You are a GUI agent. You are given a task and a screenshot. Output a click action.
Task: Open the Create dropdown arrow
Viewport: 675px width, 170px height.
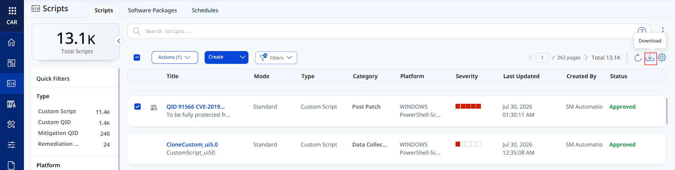243,57
